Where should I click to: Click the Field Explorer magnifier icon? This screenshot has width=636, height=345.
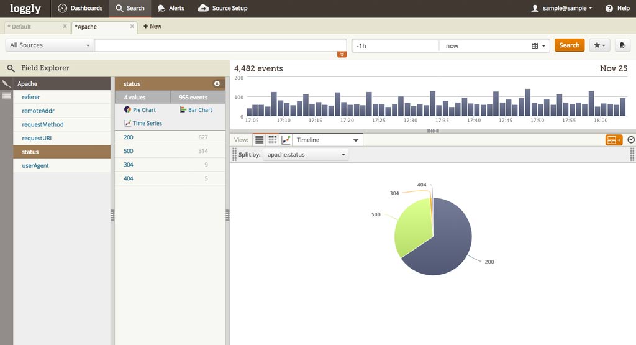coord(11,68)
